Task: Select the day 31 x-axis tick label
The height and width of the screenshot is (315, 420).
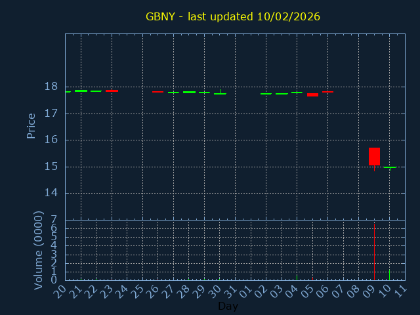Action: 229,291
